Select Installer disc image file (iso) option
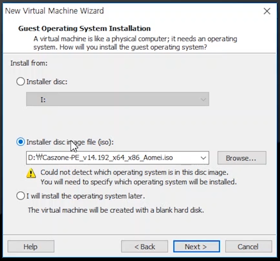The width and height of the screenshot is (280, 261). (x=20, y=142)
